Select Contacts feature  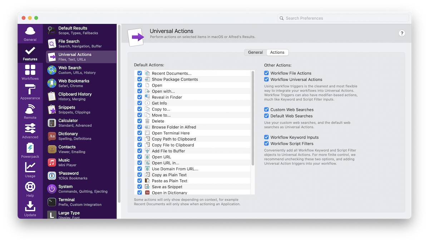[x=81, y=149]
